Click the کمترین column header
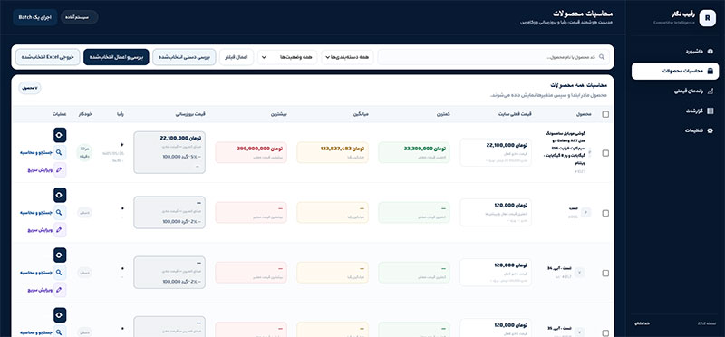Image resolution: width=725 pixels, height=337 pixels. [x=444, y=114]
